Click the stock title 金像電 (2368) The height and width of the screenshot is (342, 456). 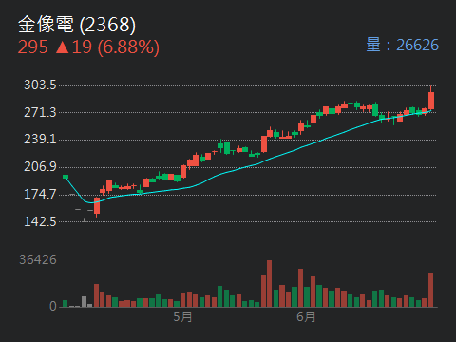tap(77, 25)
